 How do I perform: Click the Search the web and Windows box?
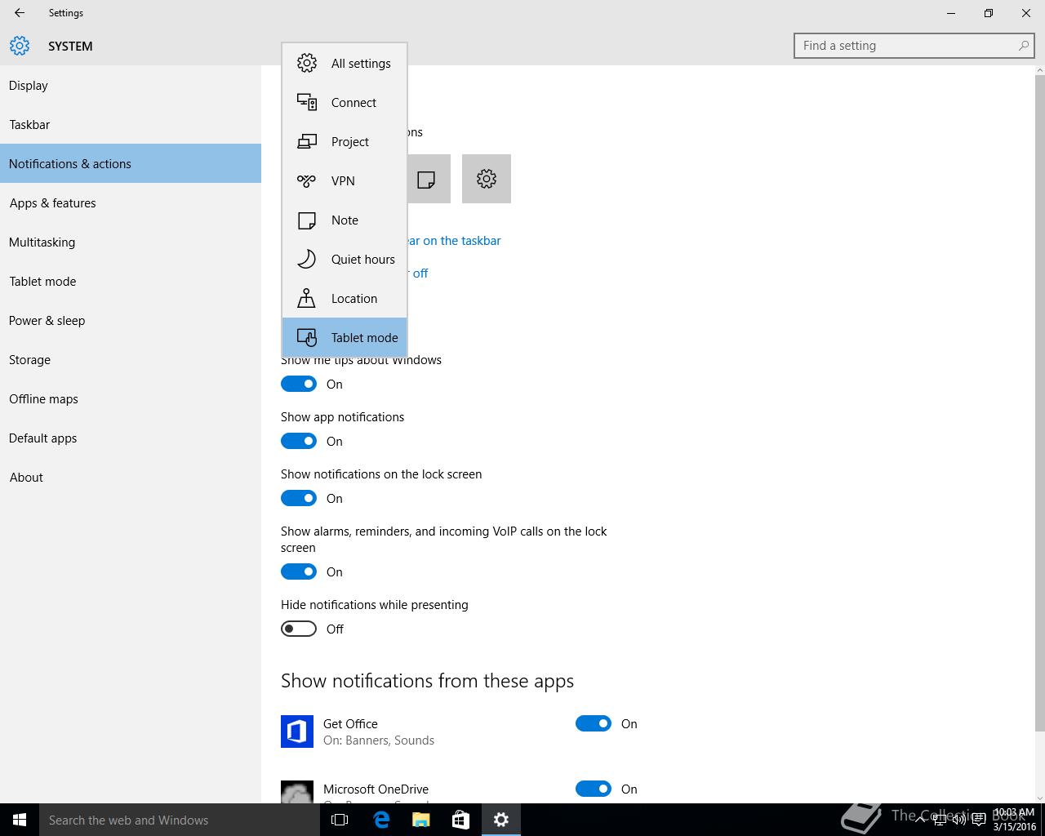tap(180, 820)
